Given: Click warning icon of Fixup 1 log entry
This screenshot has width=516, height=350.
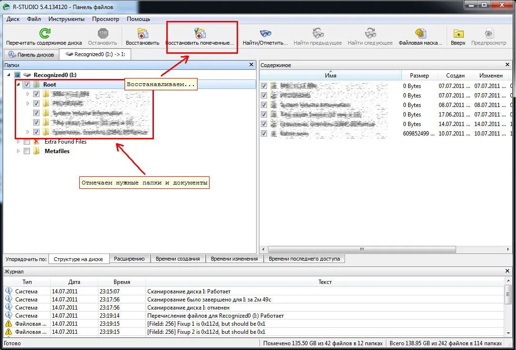Looking at the screenshot, I should (9, 324).
